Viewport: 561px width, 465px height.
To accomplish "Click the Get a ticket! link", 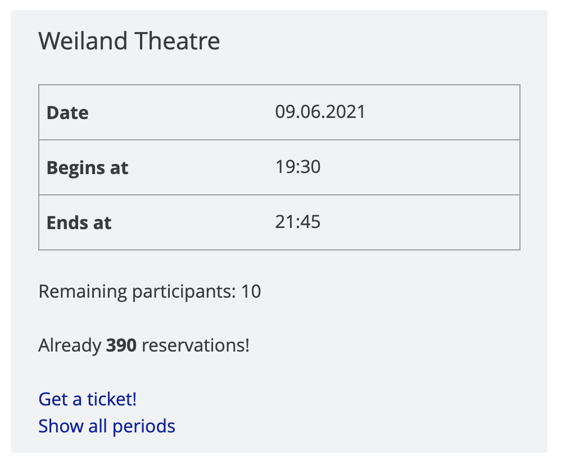I will click(x=87, y=399).
